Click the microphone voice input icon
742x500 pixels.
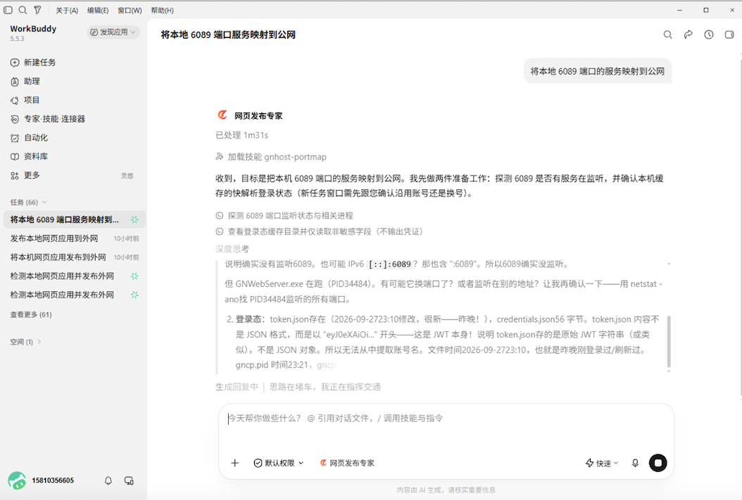click(x=635, y=463)
